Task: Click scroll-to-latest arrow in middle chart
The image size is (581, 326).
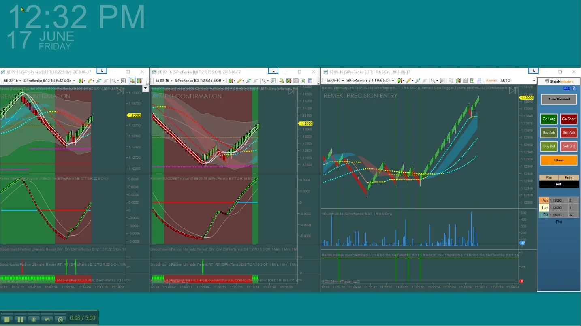Action: [291, 92]
